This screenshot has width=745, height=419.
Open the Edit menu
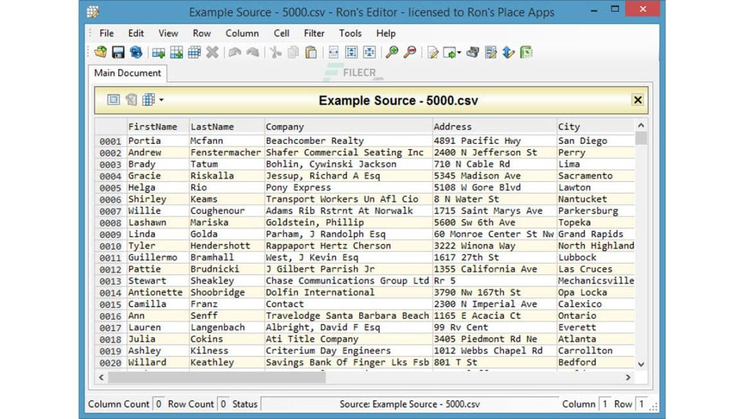pos(136,33)
